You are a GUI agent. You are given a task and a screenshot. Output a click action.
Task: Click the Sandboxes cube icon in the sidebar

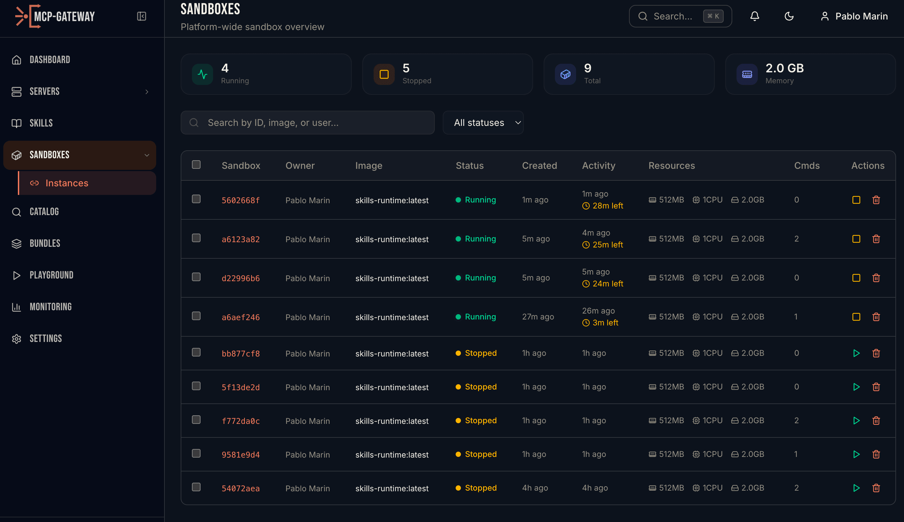[17, 155]
